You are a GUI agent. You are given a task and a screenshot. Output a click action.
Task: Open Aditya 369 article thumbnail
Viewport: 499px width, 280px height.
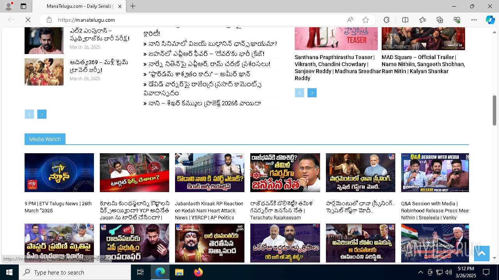pos(44,72)
